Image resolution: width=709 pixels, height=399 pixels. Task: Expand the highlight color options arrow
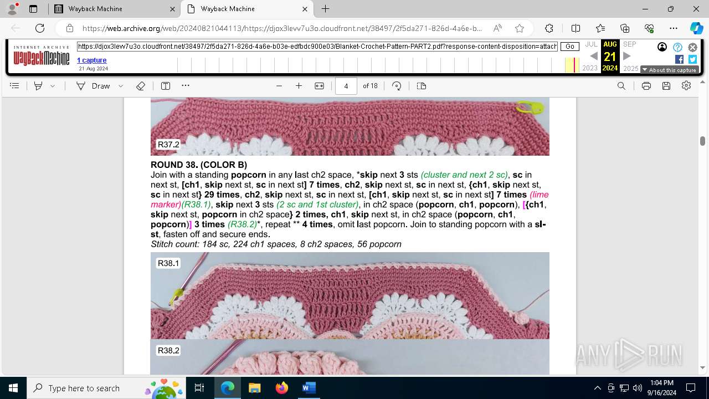click(x=53, y=86)
